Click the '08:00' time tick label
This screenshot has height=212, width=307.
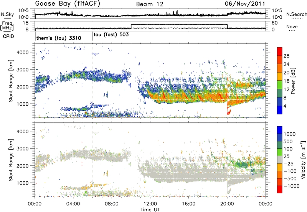[x=112, y=204]
